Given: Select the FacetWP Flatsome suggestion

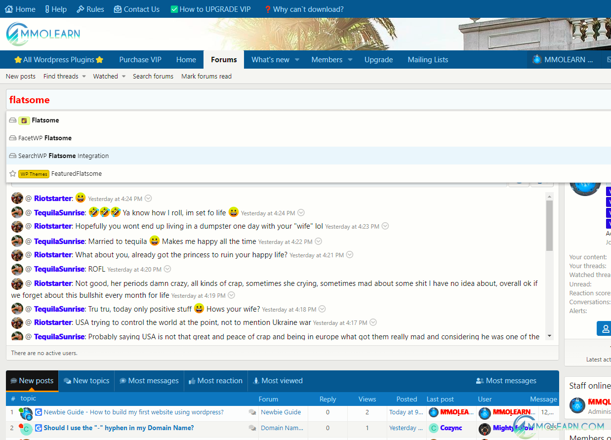Looking at the screenshot, I should point(309,138).
